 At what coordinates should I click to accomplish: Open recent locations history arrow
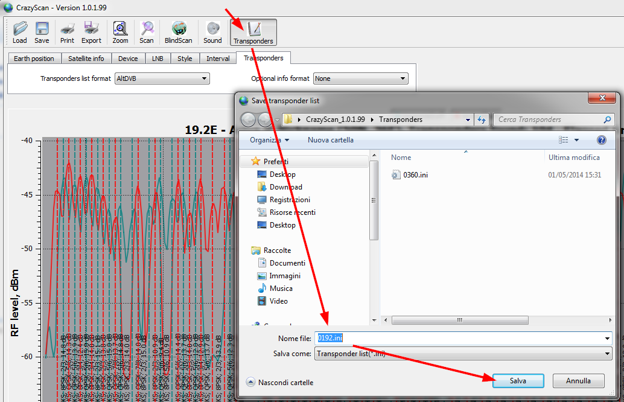click(277, 120)
